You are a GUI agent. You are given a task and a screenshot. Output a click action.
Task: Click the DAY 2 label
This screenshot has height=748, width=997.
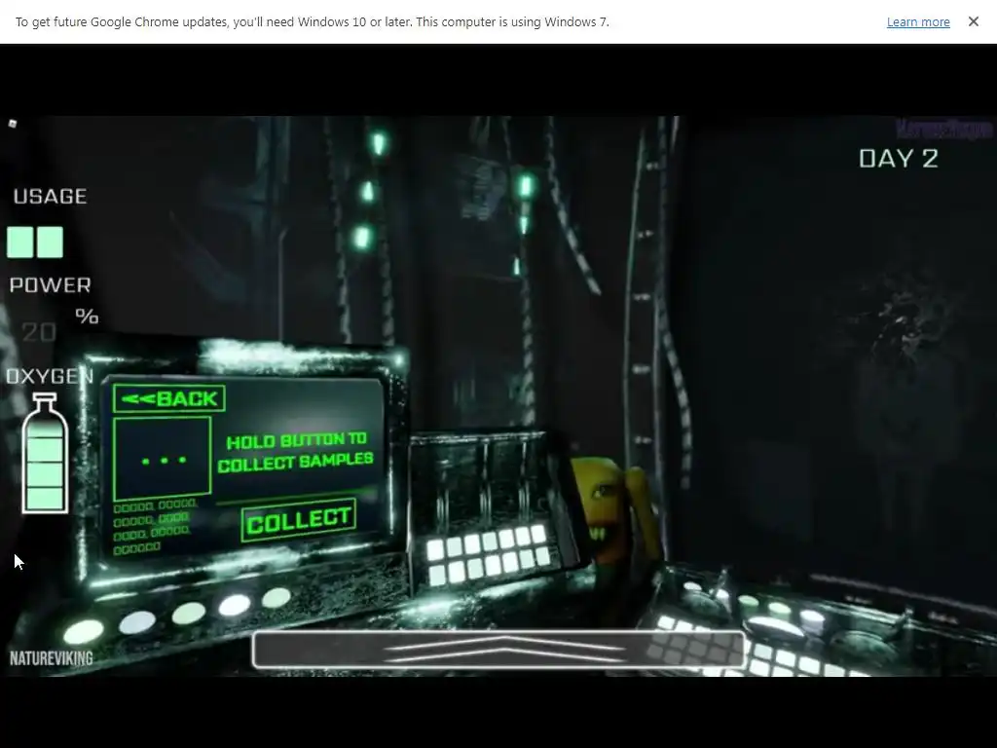pos(899,159)
